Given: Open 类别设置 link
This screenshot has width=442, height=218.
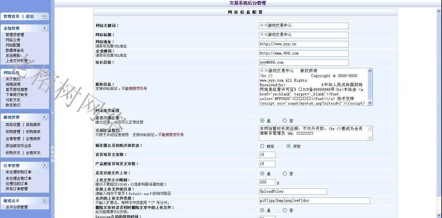Looking at the screenshot, I should [x=13, y=125].
